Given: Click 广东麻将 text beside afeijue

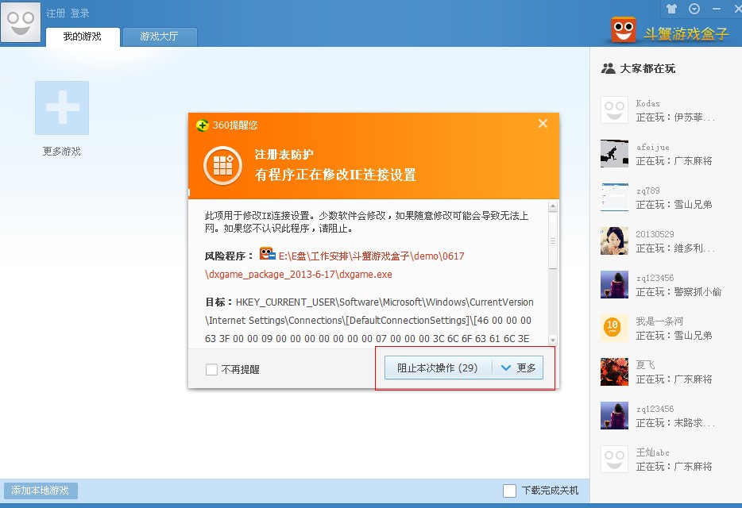Looking at the screenshot, I should coord(694,161).
